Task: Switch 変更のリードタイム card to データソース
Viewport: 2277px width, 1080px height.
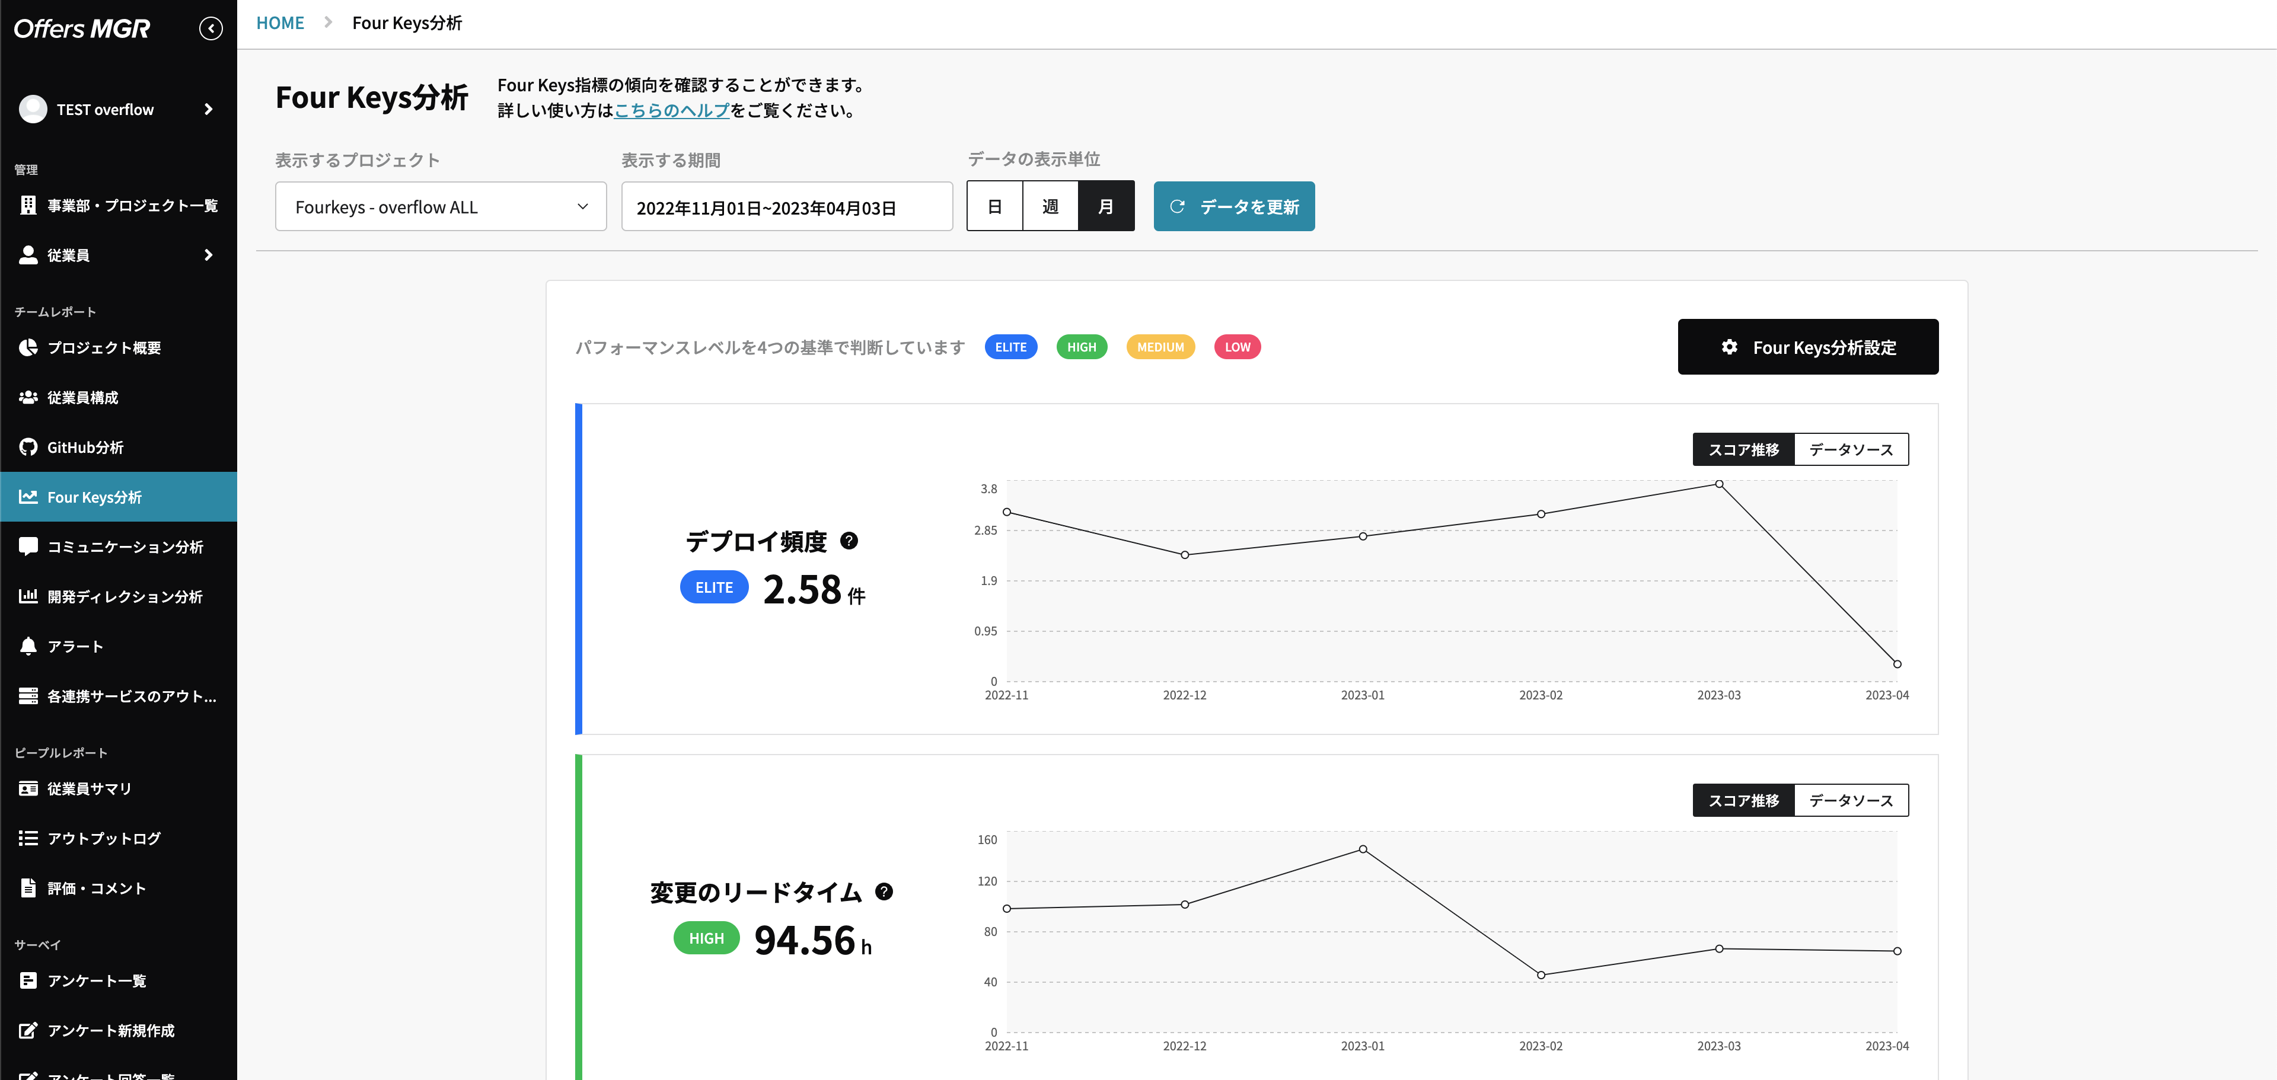Action: (x=1851, y=800)
